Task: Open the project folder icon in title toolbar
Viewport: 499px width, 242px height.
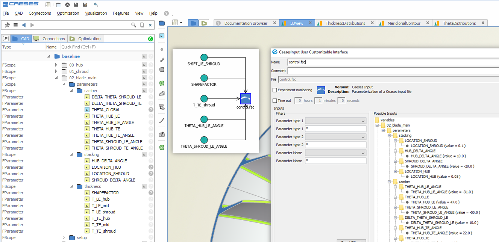Action: tap(59, 5)
